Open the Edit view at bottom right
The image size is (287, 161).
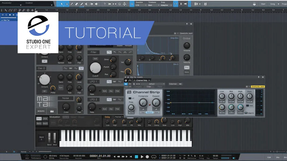[x=269, y=157]
